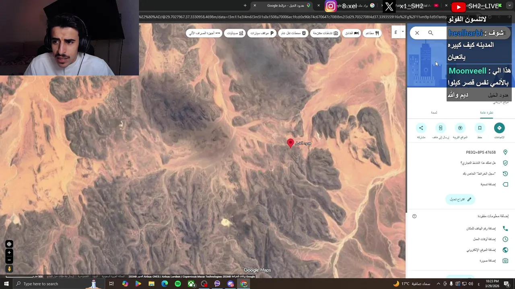This screenshot has width=515, height=289.
Task: Open the Directions (الاتجاهات) button
Action: [499, 128]
